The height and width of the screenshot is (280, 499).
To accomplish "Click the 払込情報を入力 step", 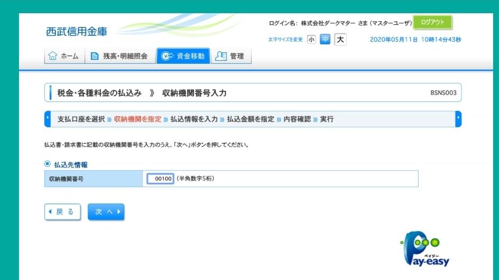I will coord(194,119).
